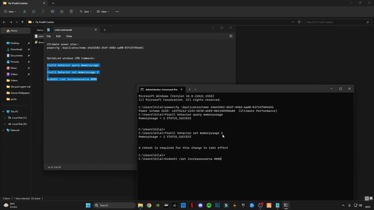Go up one folder level in Explorer
The width and height of the screenshot is (374, 210).
click(22, 22)
